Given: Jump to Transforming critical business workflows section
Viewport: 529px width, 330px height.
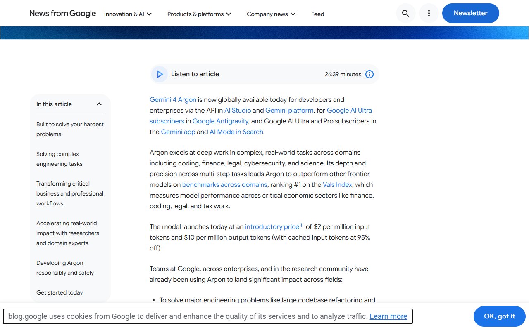Looking at the screenshot, I should tap(70, 193).
